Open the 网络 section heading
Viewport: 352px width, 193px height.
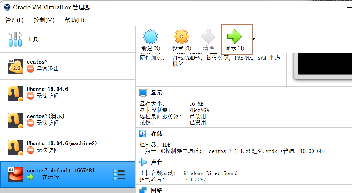point(156,190)
